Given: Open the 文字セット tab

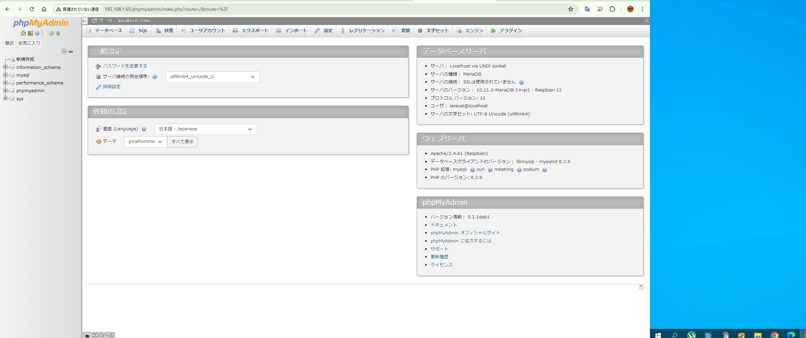Looking at the screenshot, I should tap(433, 31).
